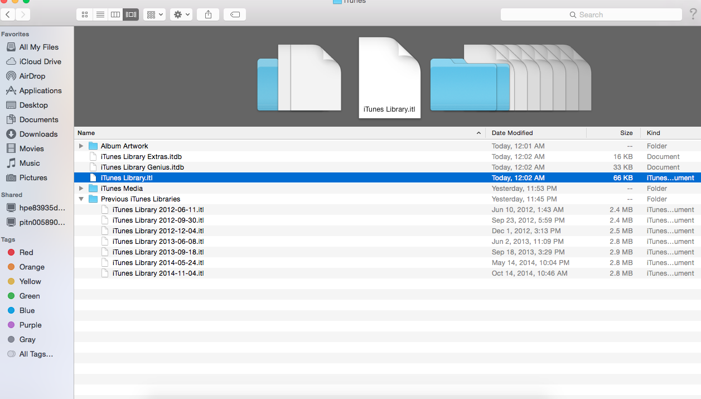Click the help question mark icon
Screen dimensions: 701x399
tap(693, 15)
